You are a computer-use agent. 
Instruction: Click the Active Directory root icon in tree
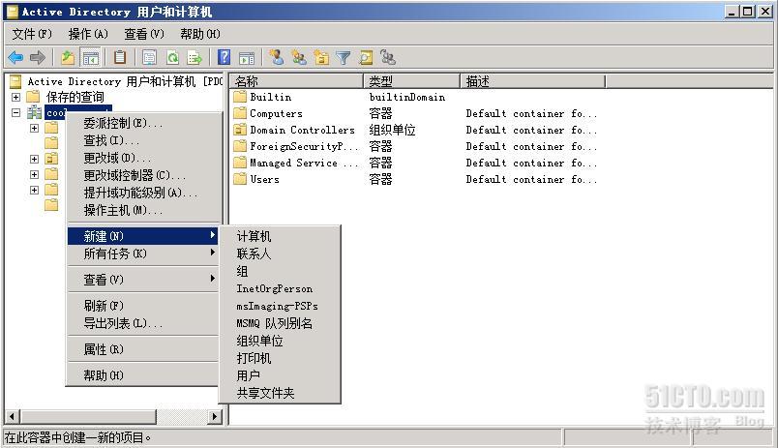pos(15,81)
